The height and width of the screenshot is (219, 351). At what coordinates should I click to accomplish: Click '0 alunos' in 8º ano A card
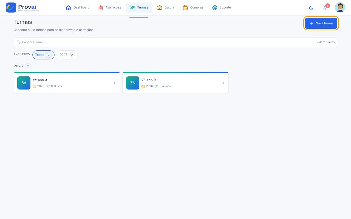[x=56, y=86]
